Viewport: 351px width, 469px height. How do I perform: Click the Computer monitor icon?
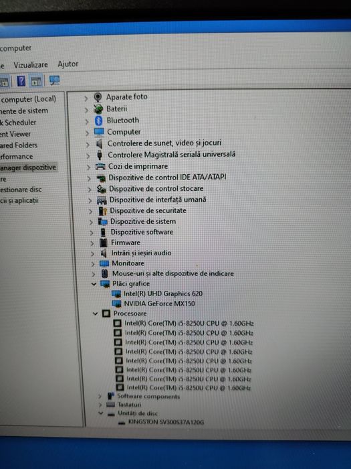(99, 132)
